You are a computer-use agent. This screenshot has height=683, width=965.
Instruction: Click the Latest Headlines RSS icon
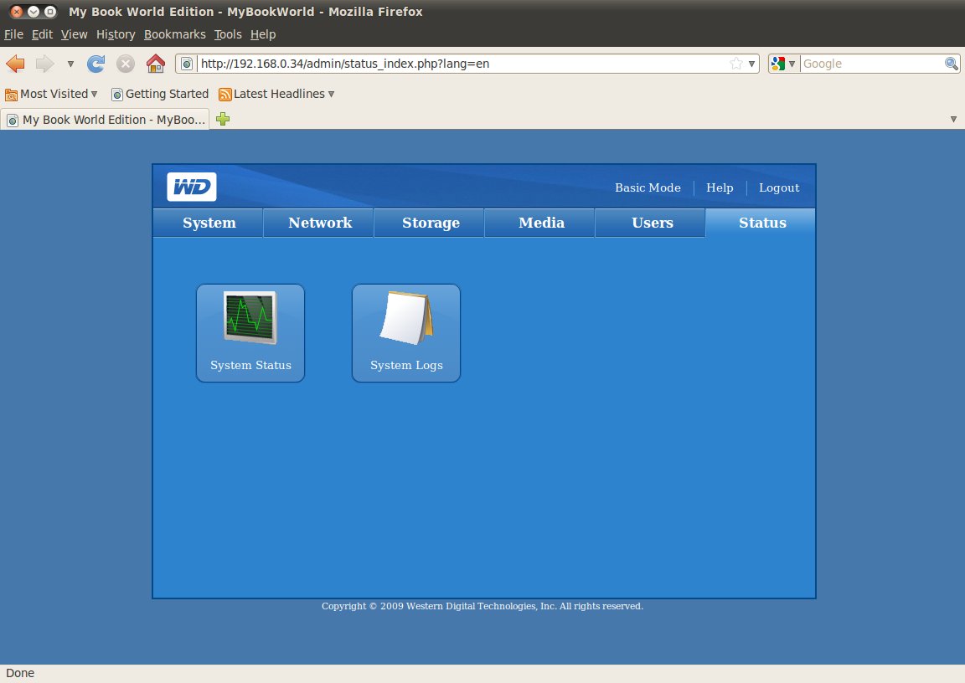pos(225,94)
